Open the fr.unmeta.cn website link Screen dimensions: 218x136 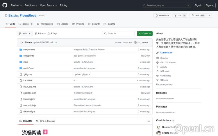tap(166, 53)
